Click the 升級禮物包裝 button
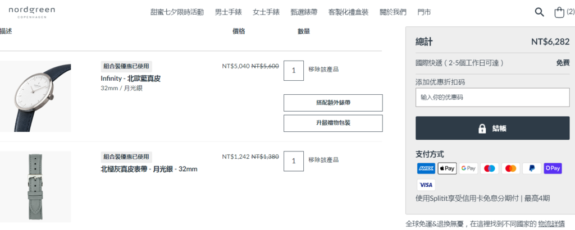 (333, 123)
